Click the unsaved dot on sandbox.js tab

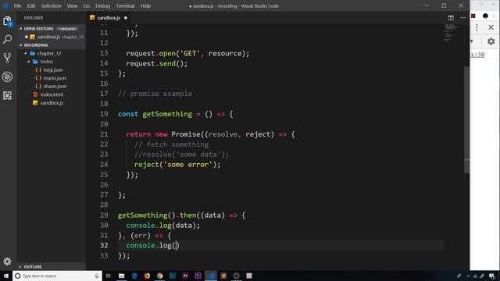point(126,18)
